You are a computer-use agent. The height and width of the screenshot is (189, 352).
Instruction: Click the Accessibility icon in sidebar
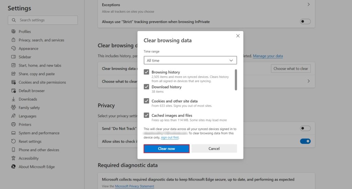[x=13, y=158]
